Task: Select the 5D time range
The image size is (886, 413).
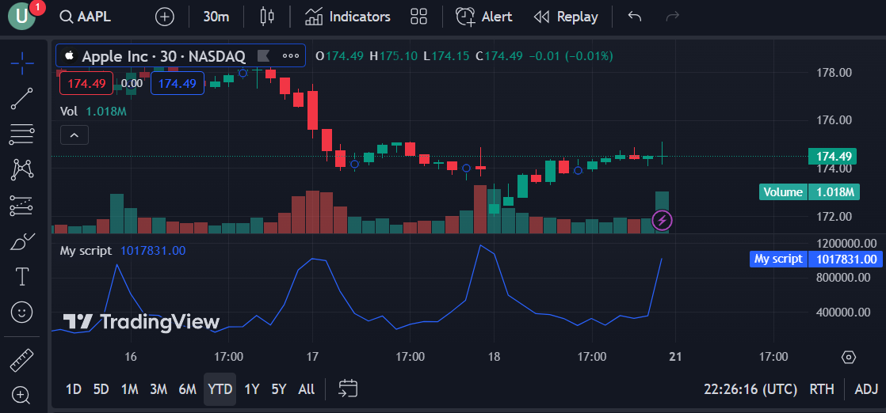Action: [101, 388]
